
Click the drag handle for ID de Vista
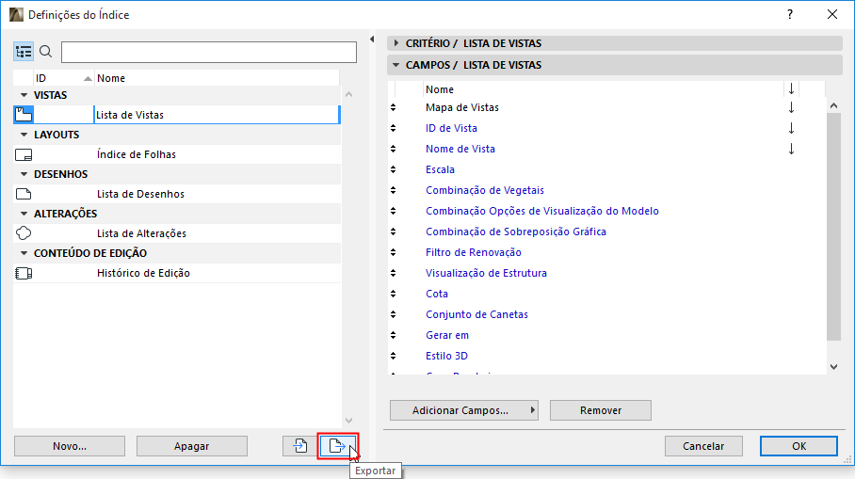(394, 128)
